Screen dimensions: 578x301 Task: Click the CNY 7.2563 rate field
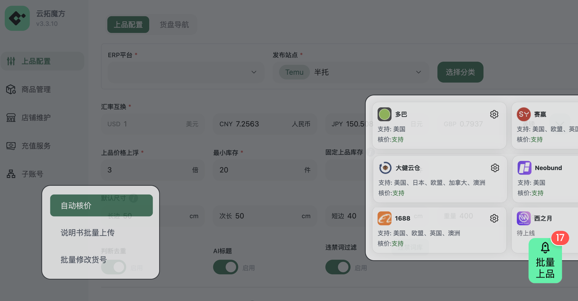(x=265, y=124)
